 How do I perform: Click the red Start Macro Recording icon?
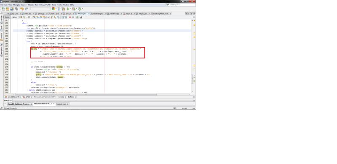pos(70,17)
